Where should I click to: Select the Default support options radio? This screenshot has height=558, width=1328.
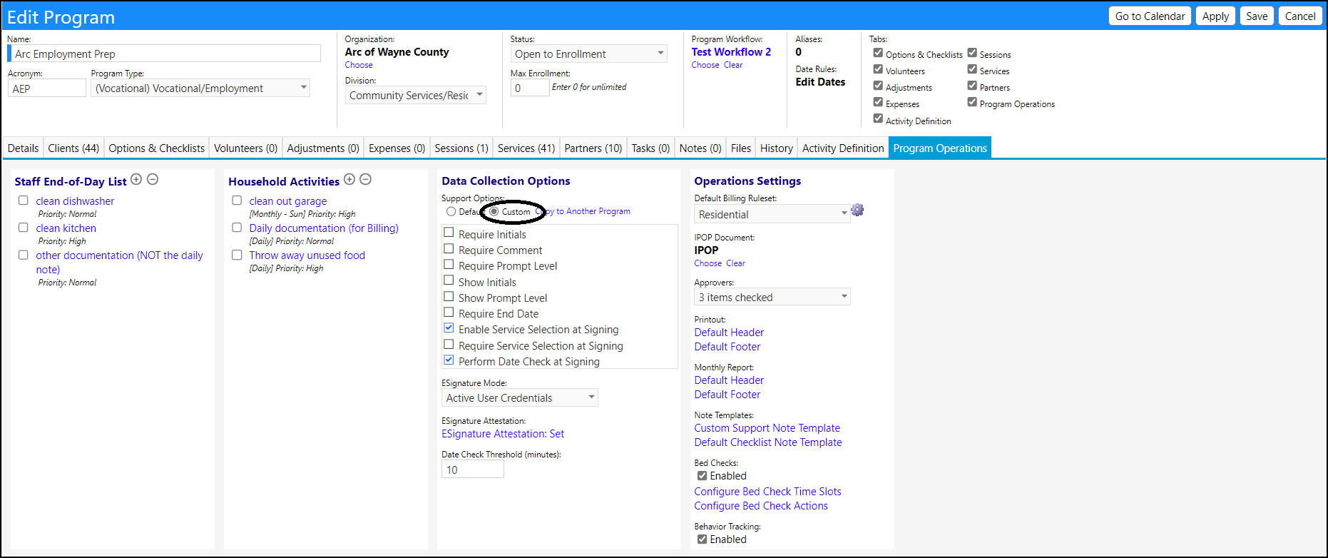point(451,212)
